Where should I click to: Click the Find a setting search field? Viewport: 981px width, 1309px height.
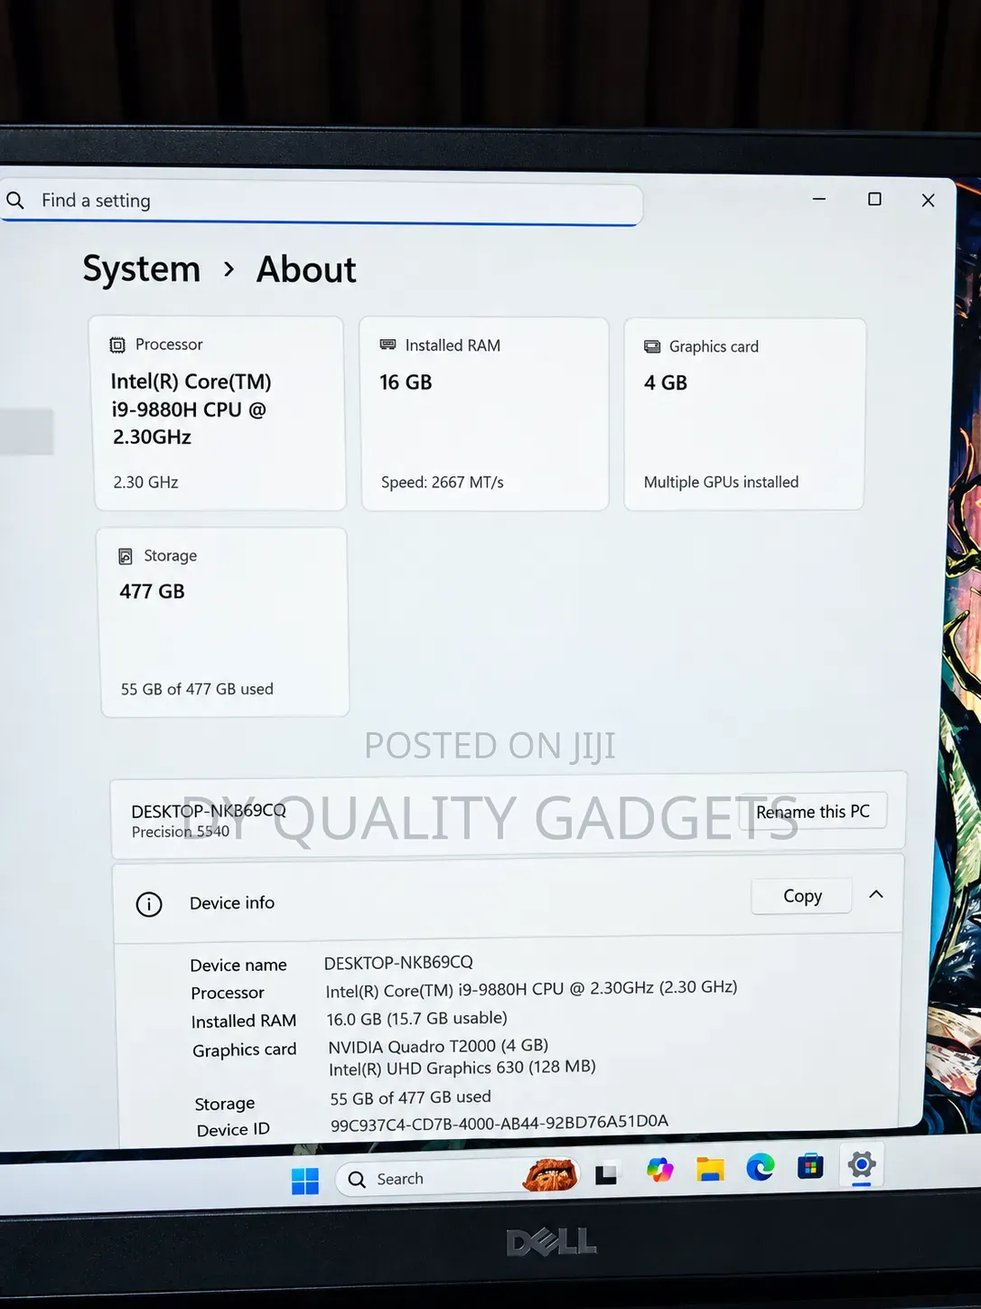pos(321,202)
